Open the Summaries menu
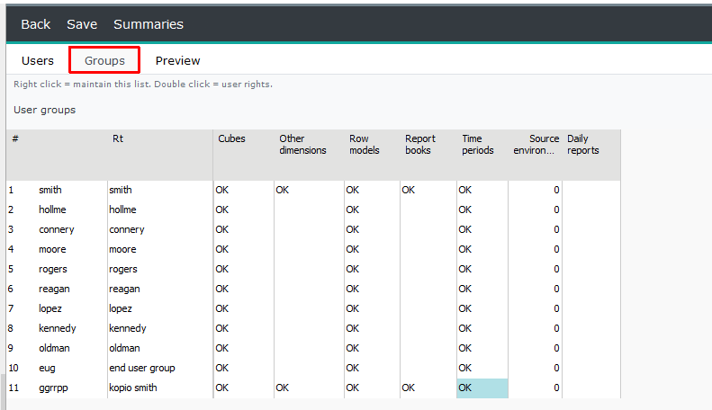The height and width of the screenshot is (410, 712). (x=149, y=24)
